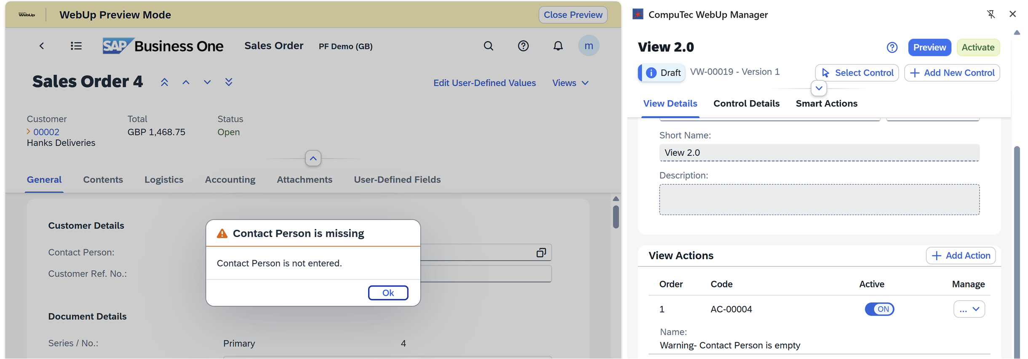Click the Total value GBP 1,468.75
Image resolution: width=1028 pixels, height=359 pixels.
[156, 132]
